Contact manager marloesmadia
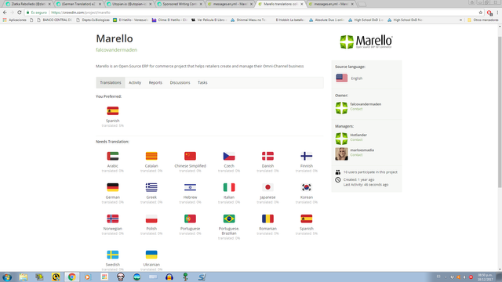This screenshot has height=282, width=502. coord(356,155)
